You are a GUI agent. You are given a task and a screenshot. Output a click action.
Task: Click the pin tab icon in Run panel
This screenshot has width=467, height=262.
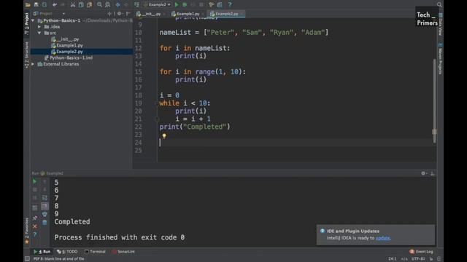[x=35, y=218]
